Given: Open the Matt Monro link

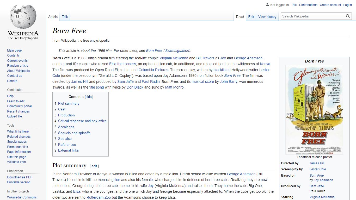Looking at the screenshot, I should click(174, 87).
